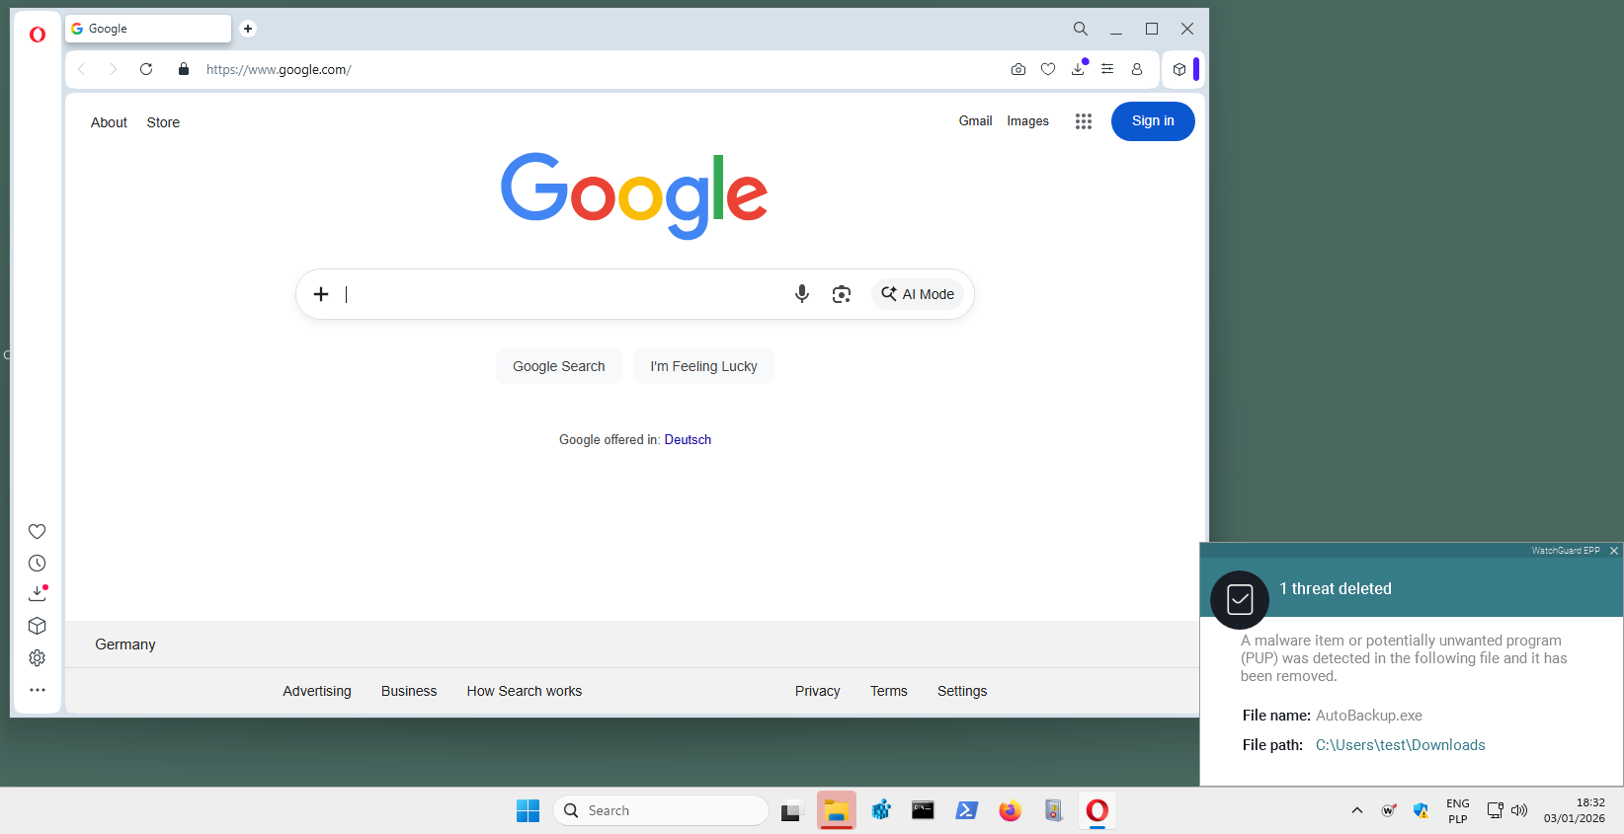
Task: Open downloads icon in address bar
Action: click(x=1078, y=69)
